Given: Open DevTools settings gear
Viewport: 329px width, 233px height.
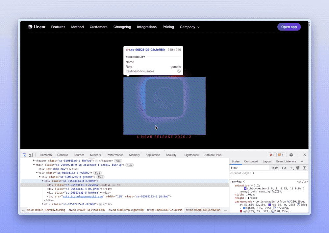Looking at the screenshot, I should (x=291, y=155).
